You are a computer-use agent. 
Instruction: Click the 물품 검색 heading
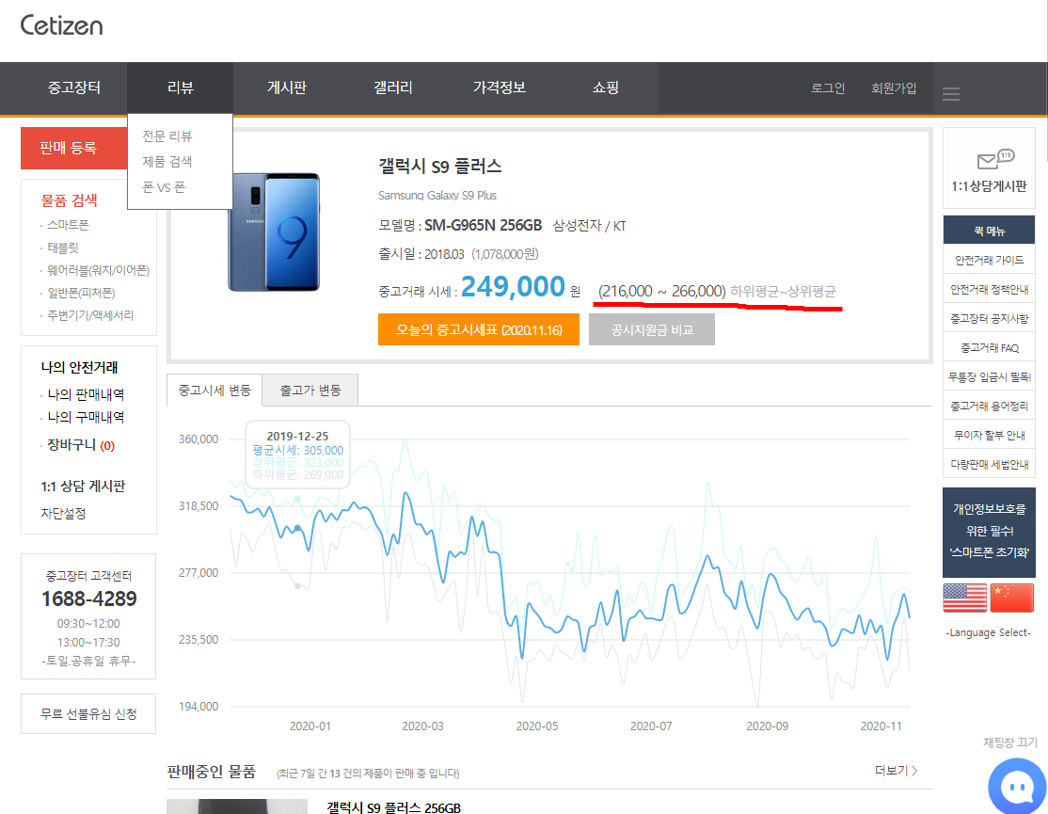[x=69, y=200]
